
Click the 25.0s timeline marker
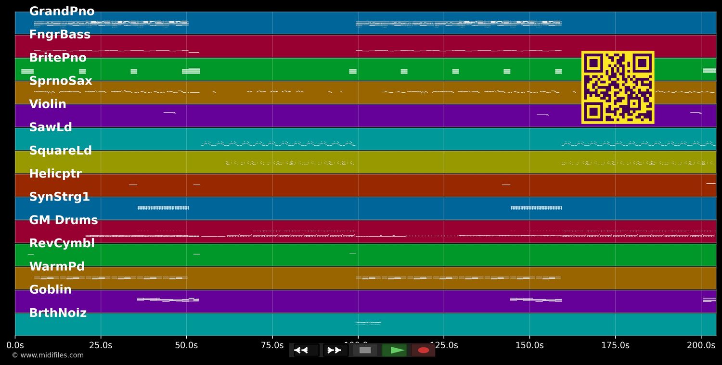click(x=101, y=345)
